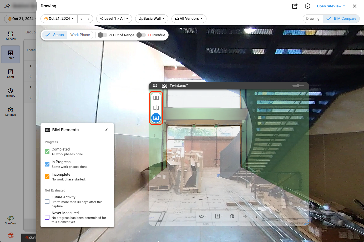The image size is (364, 242).
Task: Toggle the Out of Range switch
Action: [x=102, y=35]
